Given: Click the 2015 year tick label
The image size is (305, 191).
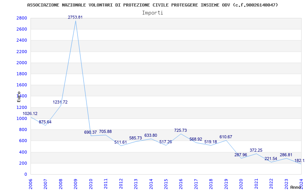Looking at the screenshot, I should tap(166, 184).
